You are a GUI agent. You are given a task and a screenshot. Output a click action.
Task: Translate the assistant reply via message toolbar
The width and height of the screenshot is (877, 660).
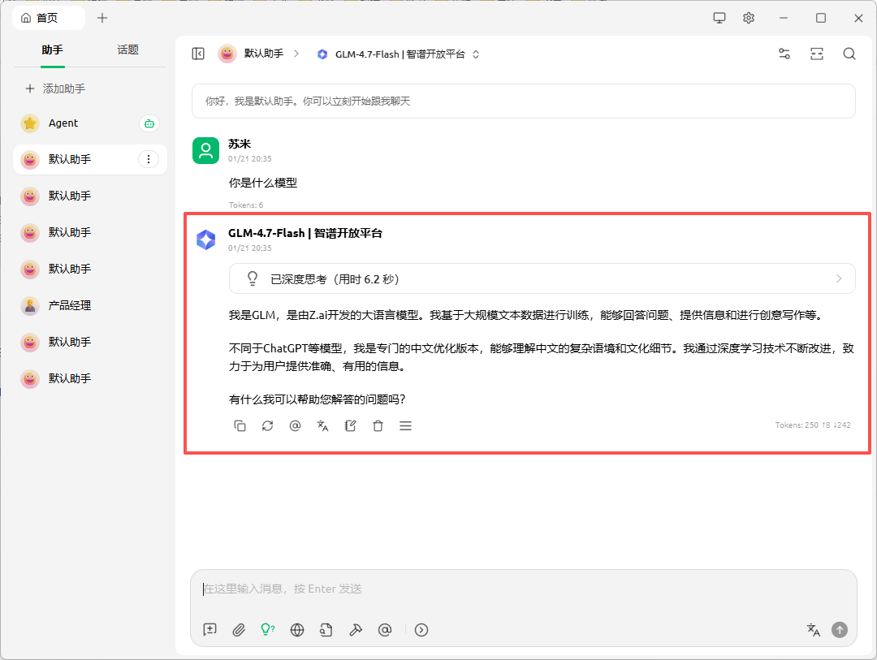click(x=322, y=425)
